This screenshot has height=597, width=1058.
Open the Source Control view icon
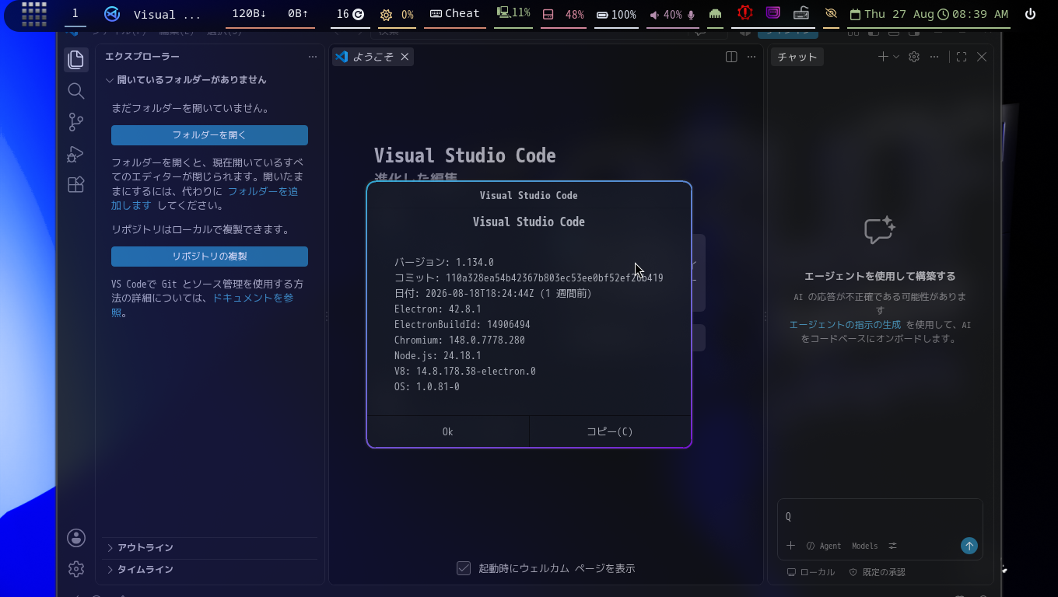(75, 122)
